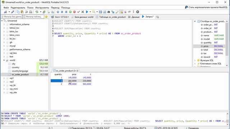The image size is (230, 129).
Task: Open the Поиск menu
Action: [x=30, y=8]
